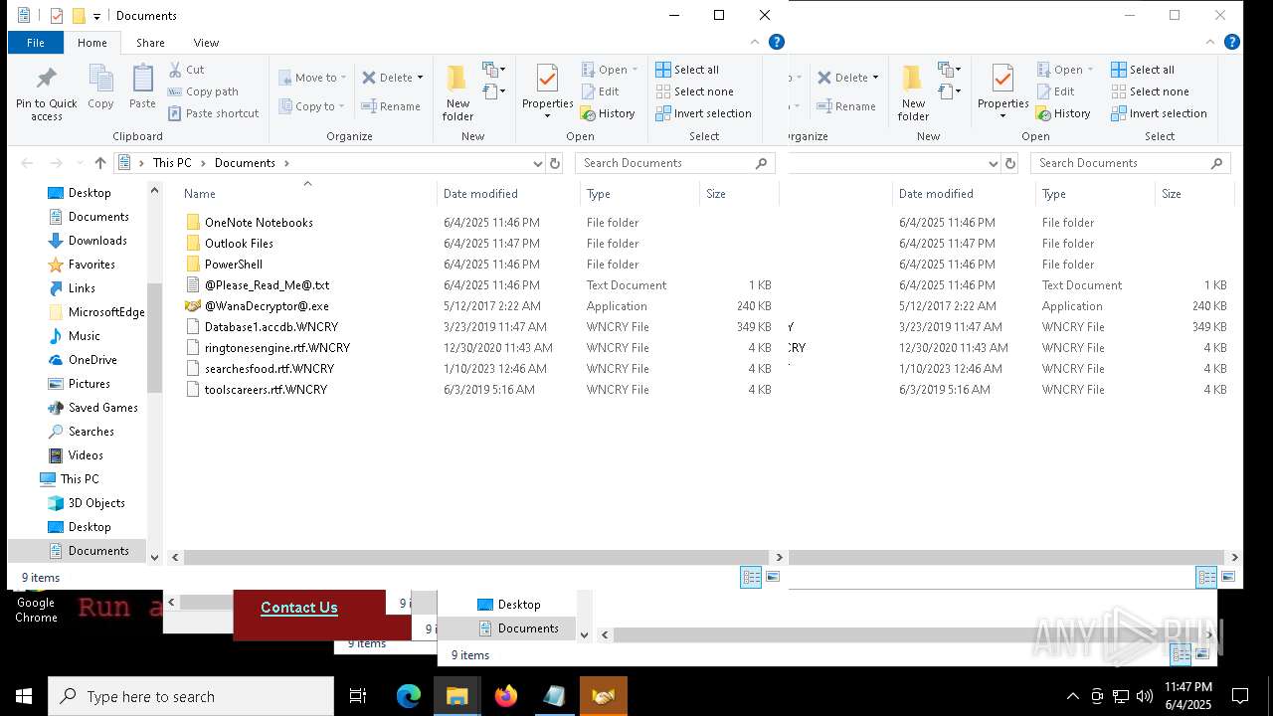Click Help icon in front window
The image size is (1273, 716).
coord(777,42)
